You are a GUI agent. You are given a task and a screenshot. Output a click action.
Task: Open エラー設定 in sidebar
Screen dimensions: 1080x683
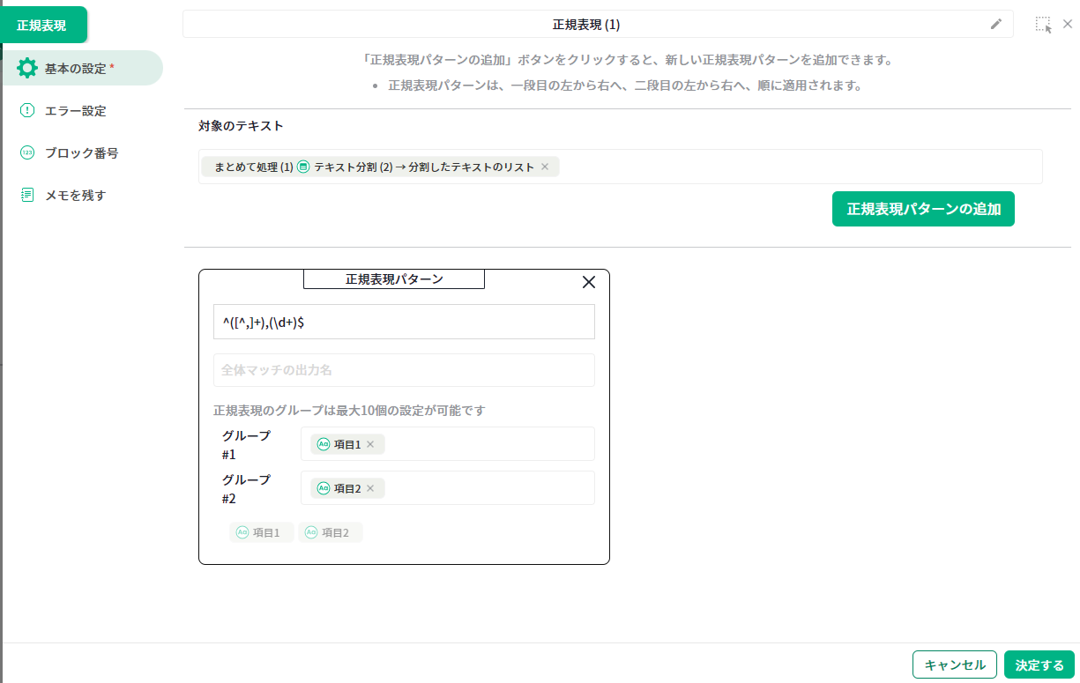click(75, 111)
